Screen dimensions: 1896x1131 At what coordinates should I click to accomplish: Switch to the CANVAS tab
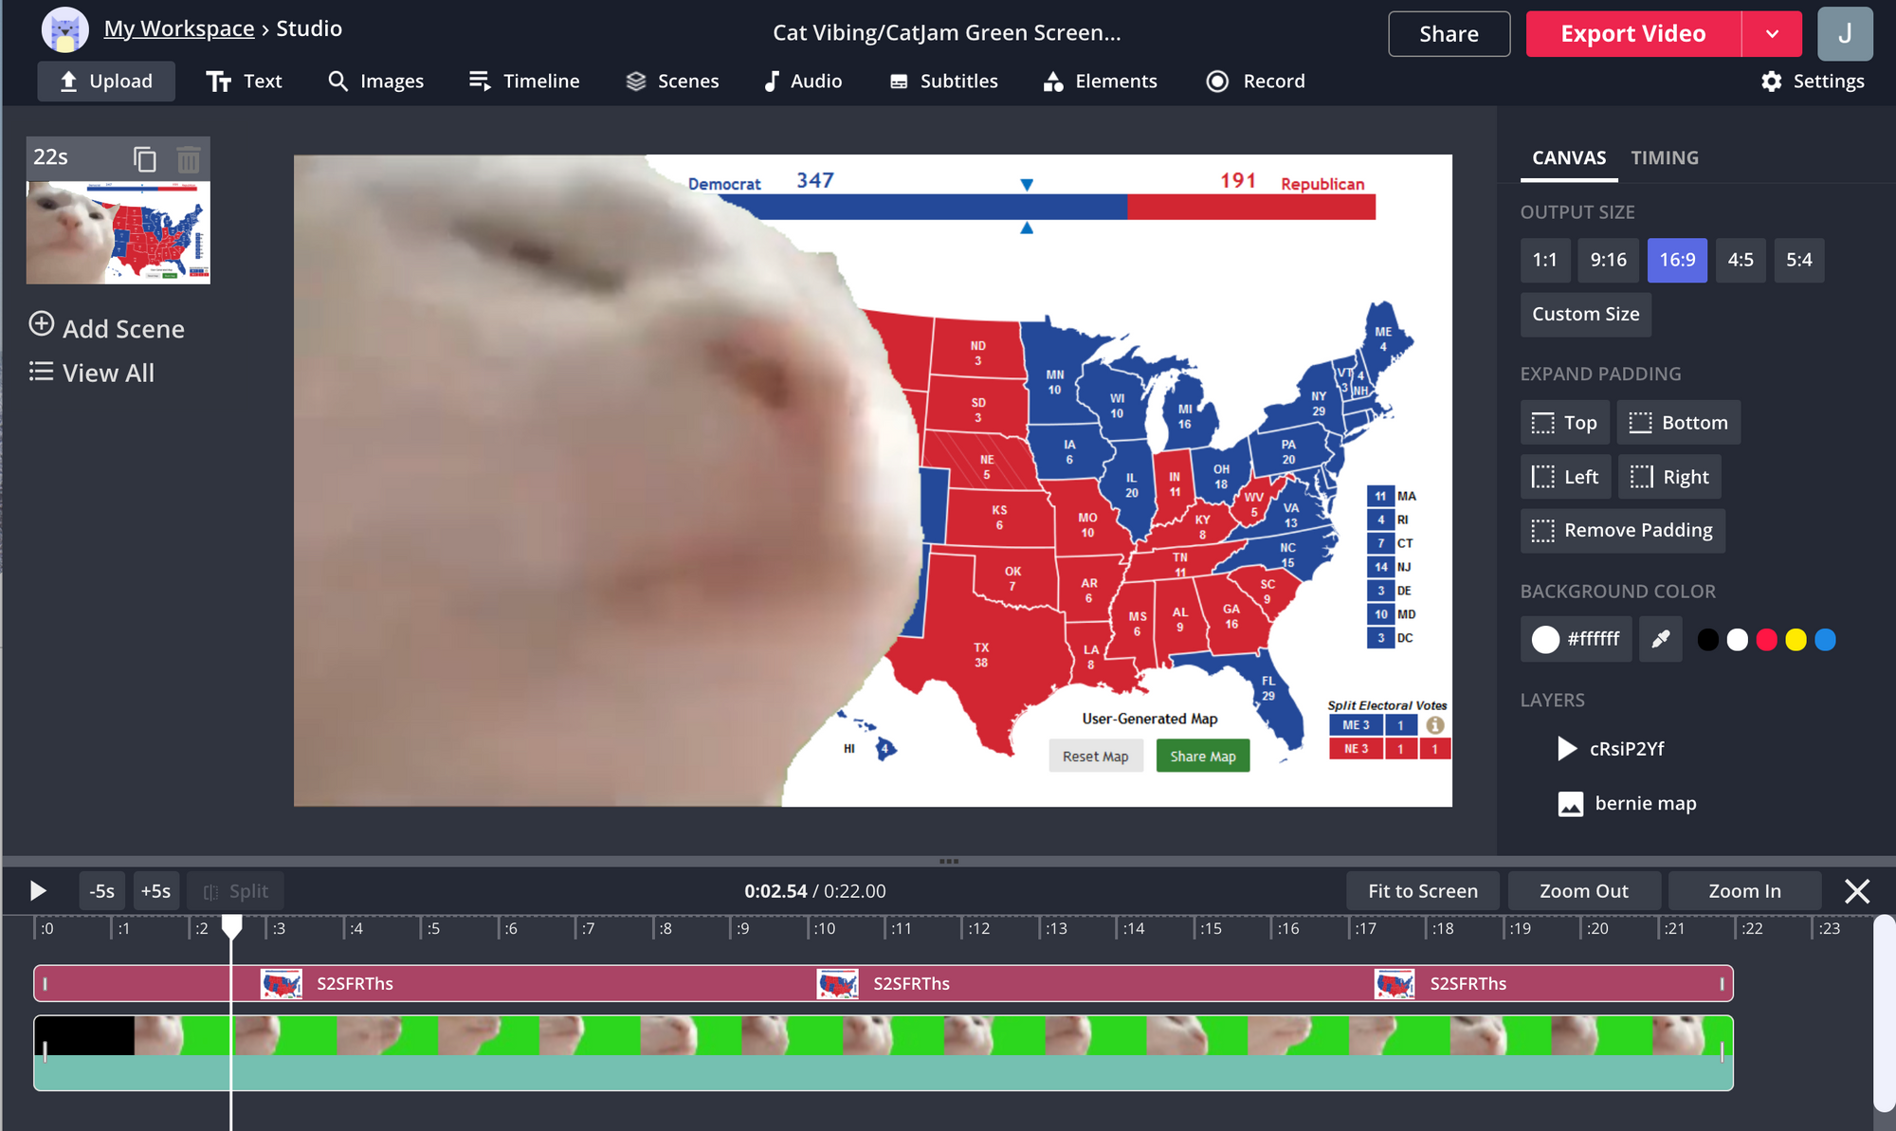tap(1565, 157)
